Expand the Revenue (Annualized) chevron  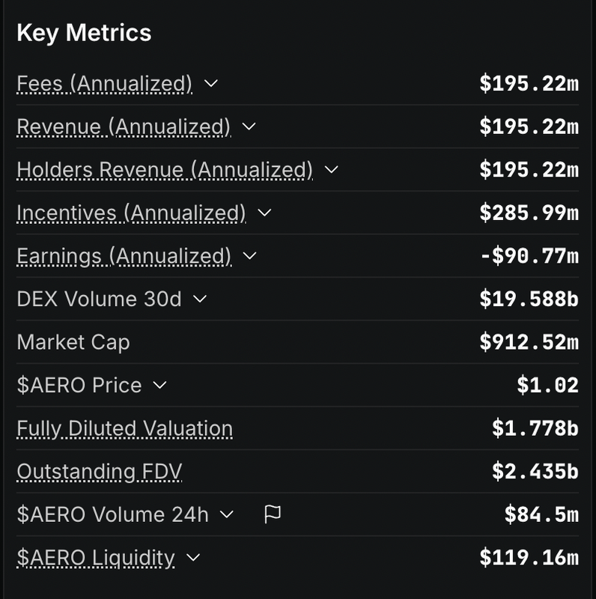249,127
